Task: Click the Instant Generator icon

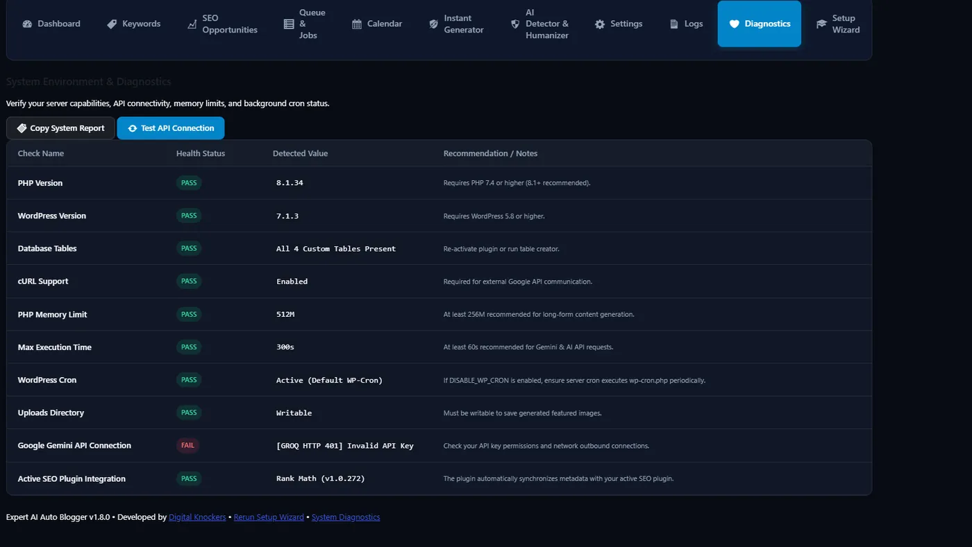Action: click(434, 24)
